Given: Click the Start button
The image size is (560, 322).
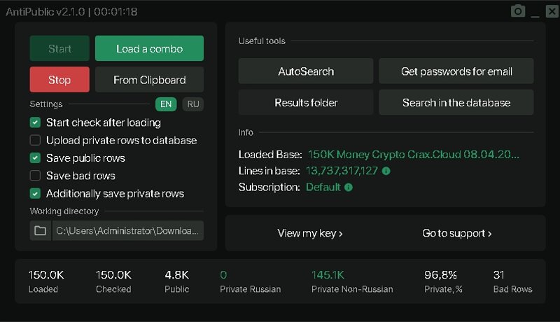Looking at the screenshot, I should point(59,48).
